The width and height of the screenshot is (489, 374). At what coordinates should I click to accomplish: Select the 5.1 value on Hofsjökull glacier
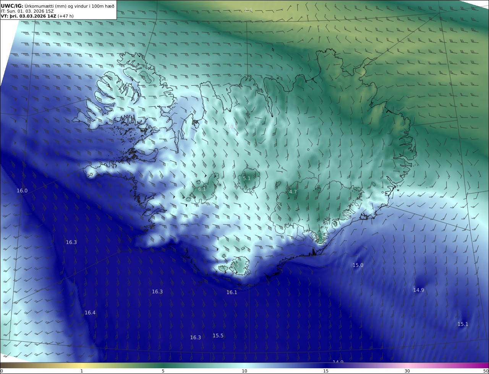tap(247, 178)
